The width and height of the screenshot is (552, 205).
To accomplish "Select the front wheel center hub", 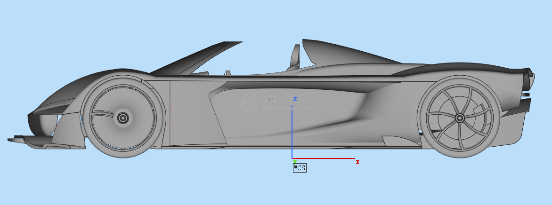I will click(x=123, y=118).
